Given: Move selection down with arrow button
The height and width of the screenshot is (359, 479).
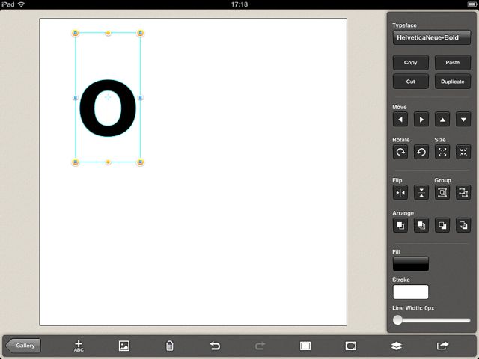Looking at the screenshot, I should [x=463, y=120].
